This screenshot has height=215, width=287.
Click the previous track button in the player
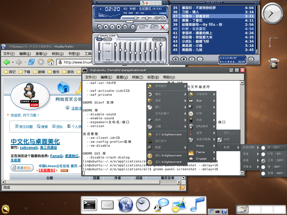99,27
